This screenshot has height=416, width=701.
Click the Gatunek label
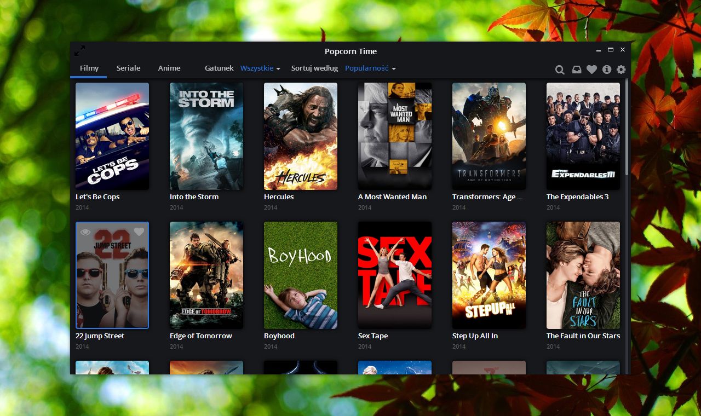pos(219,68)
